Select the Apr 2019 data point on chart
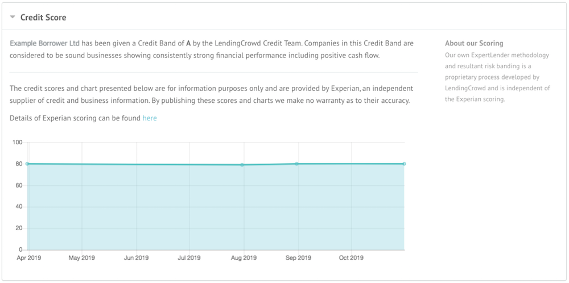569x283 pixels. point(27,164)
